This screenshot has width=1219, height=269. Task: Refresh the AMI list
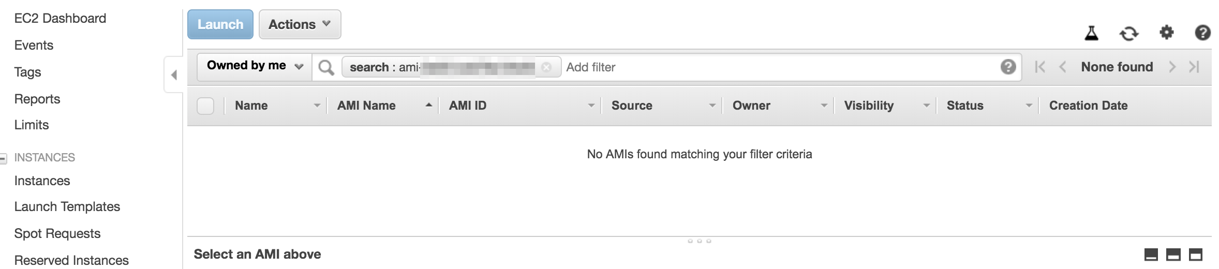[x=1129, y=34]
